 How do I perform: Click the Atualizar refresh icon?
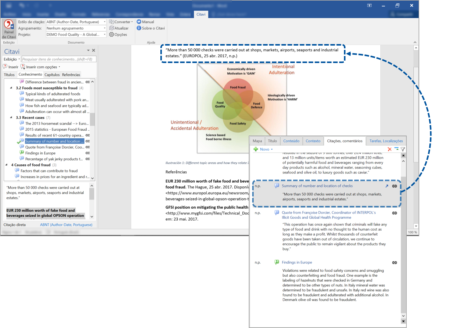111,28
